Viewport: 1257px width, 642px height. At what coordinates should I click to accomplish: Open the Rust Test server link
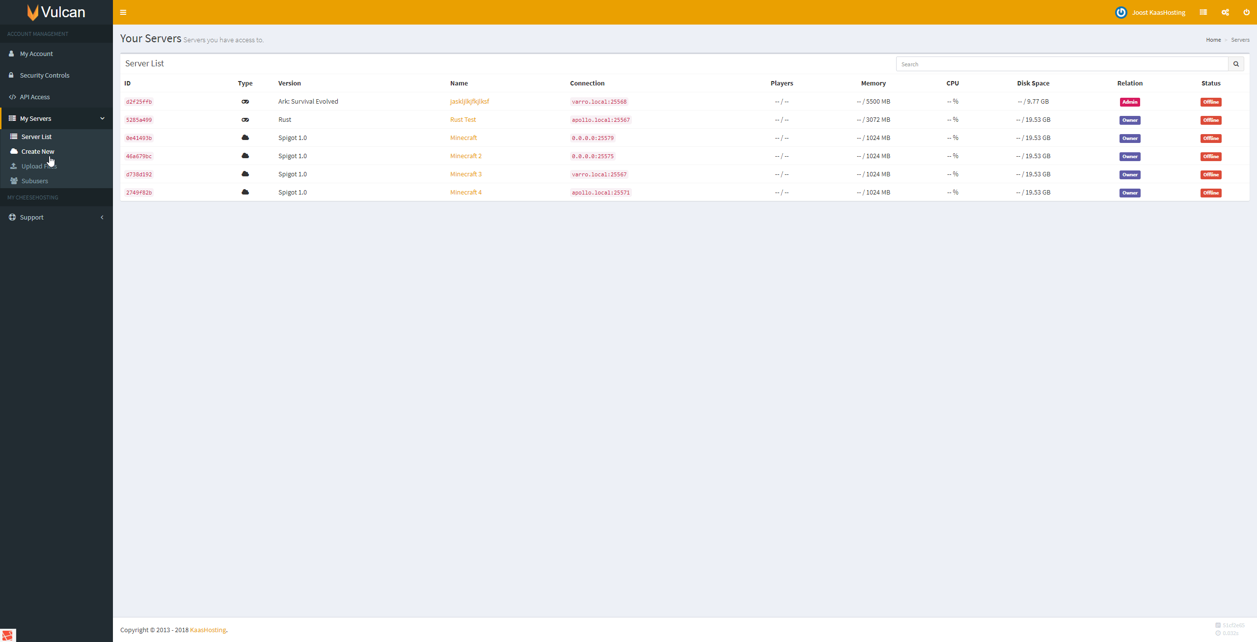coord(463,120)
